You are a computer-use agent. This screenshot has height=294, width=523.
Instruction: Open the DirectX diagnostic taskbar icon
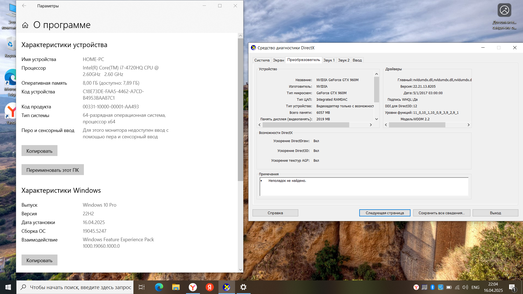(226, 287)
